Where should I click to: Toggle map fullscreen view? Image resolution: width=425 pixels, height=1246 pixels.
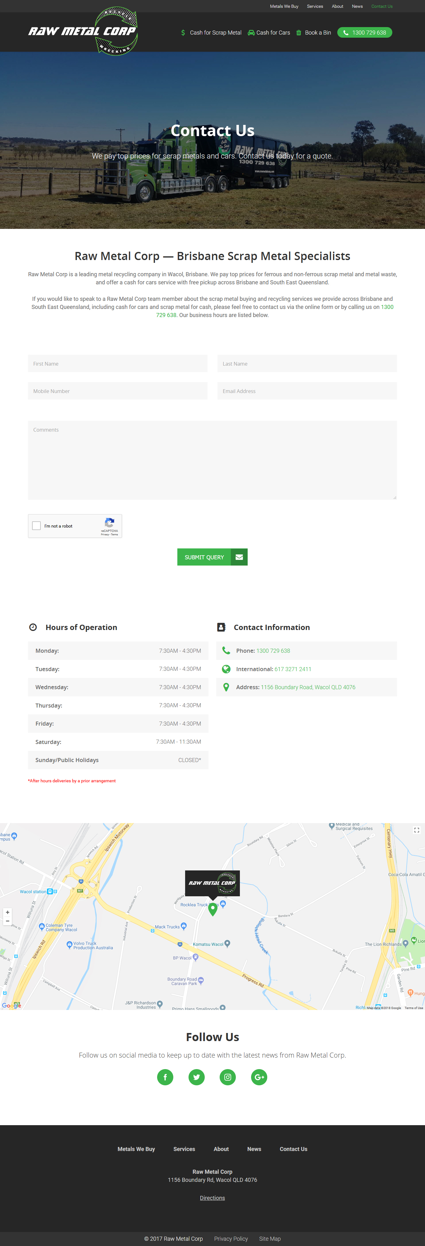(417, 830)
